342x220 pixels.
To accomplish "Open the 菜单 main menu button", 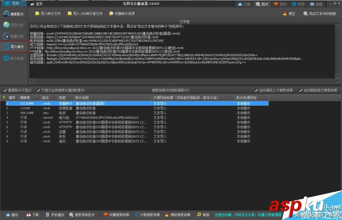I will 13,3.
